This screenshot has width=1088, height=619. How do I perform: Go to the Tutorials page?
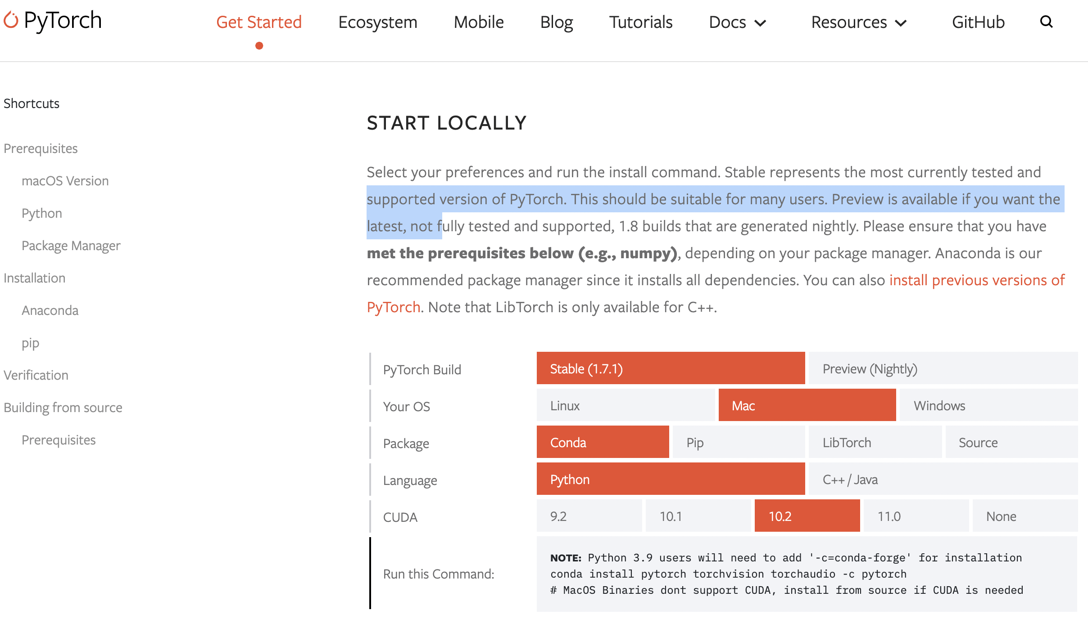coord(640,22)
